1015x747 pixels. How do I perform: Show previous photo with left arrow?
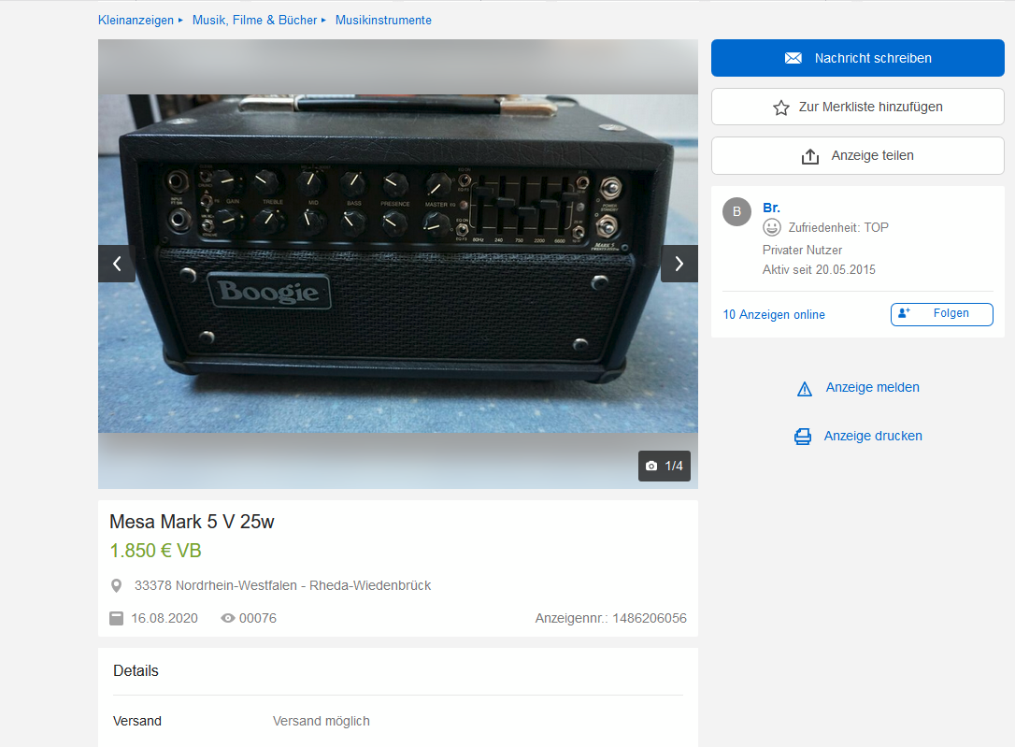click(x=117, y=264)
